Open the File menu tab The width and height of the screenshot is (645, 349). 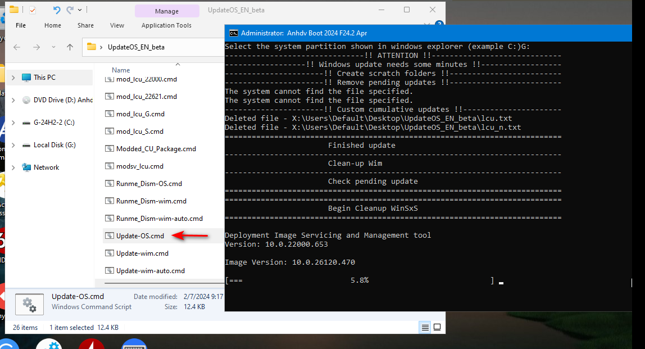coord(21,25)
